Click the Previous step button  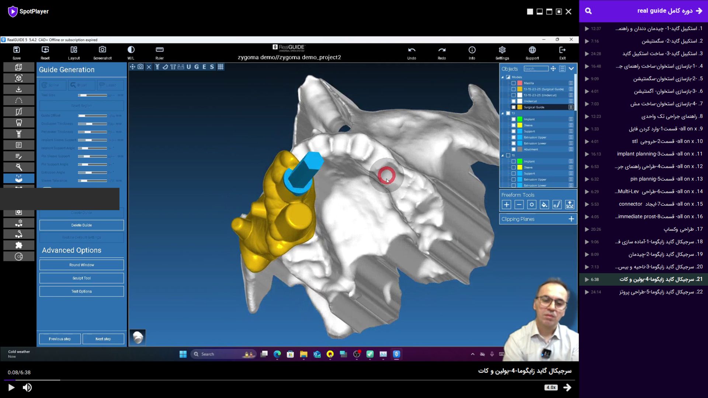(60, 339)
